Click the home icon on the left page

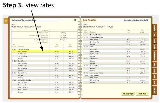coord(75,20)
